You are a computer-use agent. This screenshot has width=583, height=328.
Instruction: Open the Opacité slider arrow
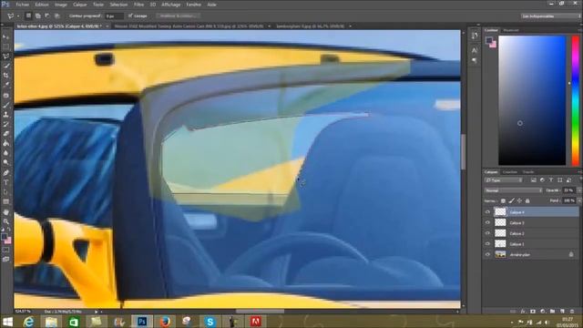578,190
